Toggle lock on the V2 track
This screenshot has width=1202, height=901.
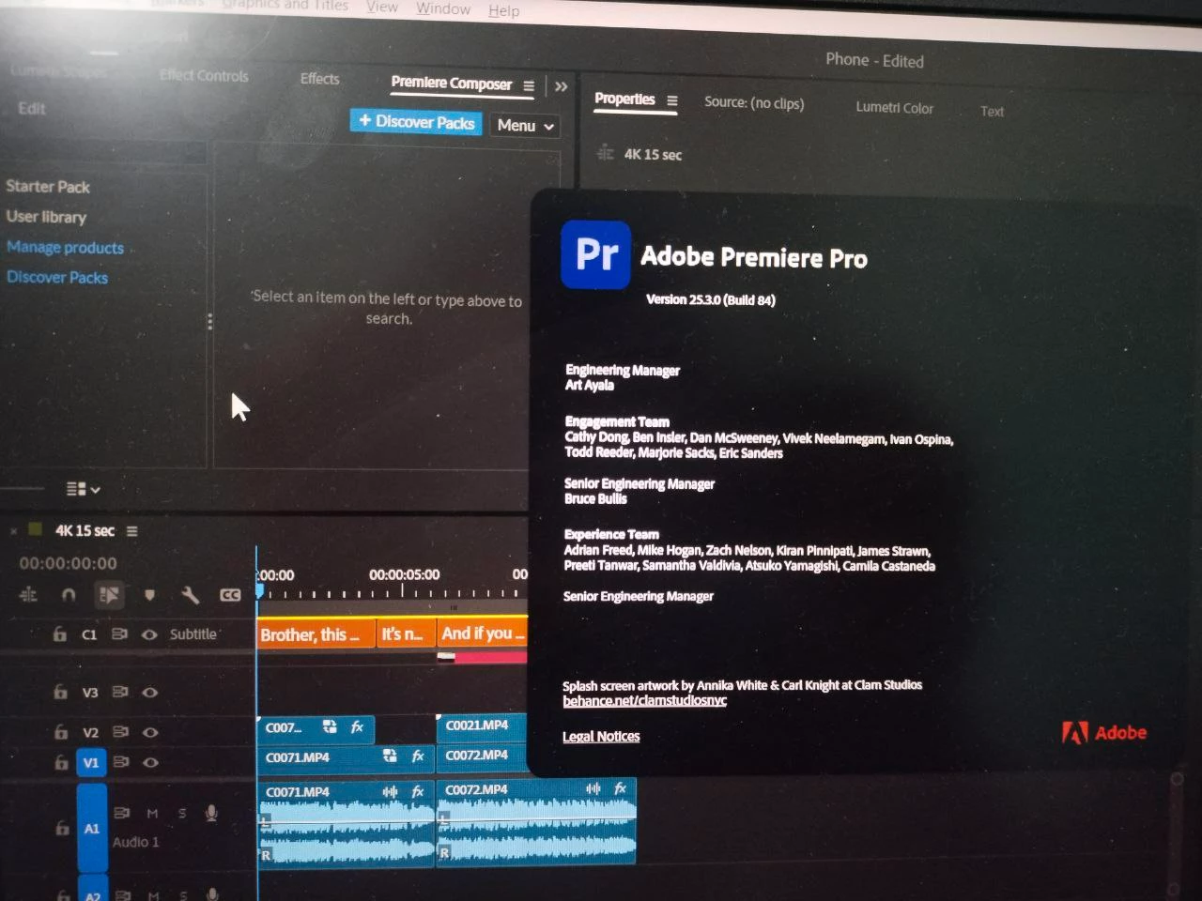pyautogui.click(x=61, y=732)
